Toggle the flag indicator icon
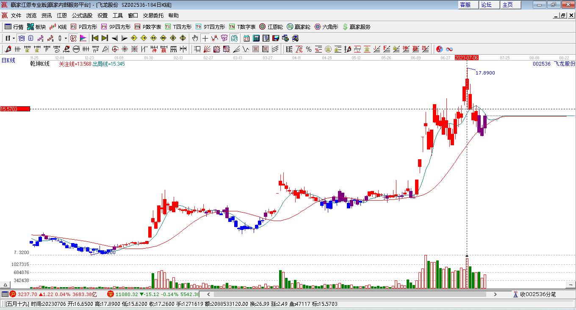The width and height of the screenshot is (576, 310). (83, 38)
